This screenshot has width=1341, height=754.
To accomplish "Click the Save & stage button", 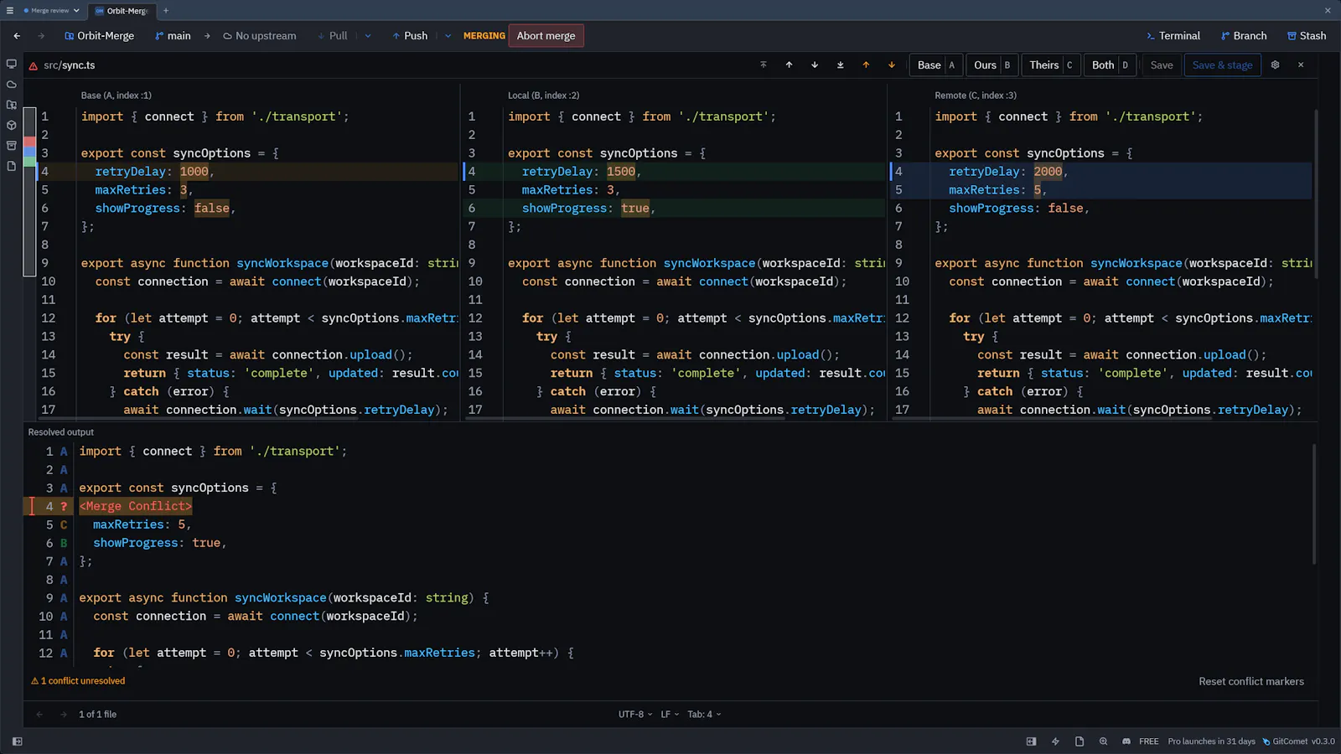I will (x=1223, y=65).
